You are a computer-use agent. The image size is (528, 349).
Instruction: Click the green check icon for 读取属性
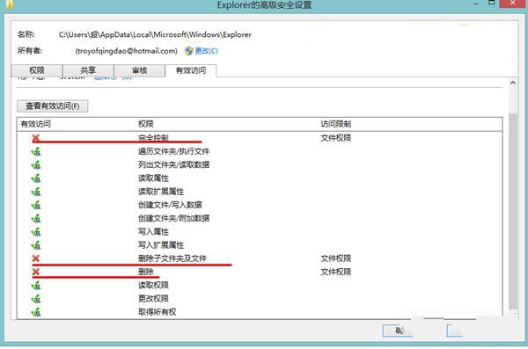pos(36,178)
